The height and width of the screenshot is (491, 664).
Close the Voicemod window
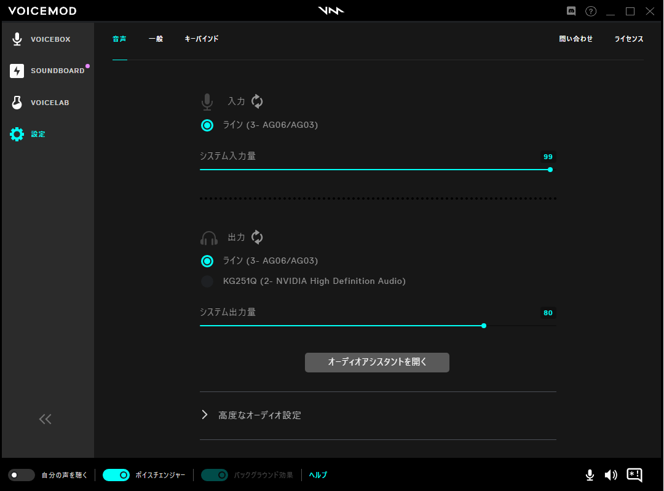coord(650,12)
